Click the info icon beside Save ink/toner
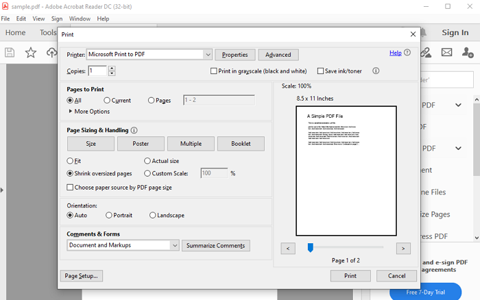The width and height of the screenshot is (480, 300). [376, 71]
